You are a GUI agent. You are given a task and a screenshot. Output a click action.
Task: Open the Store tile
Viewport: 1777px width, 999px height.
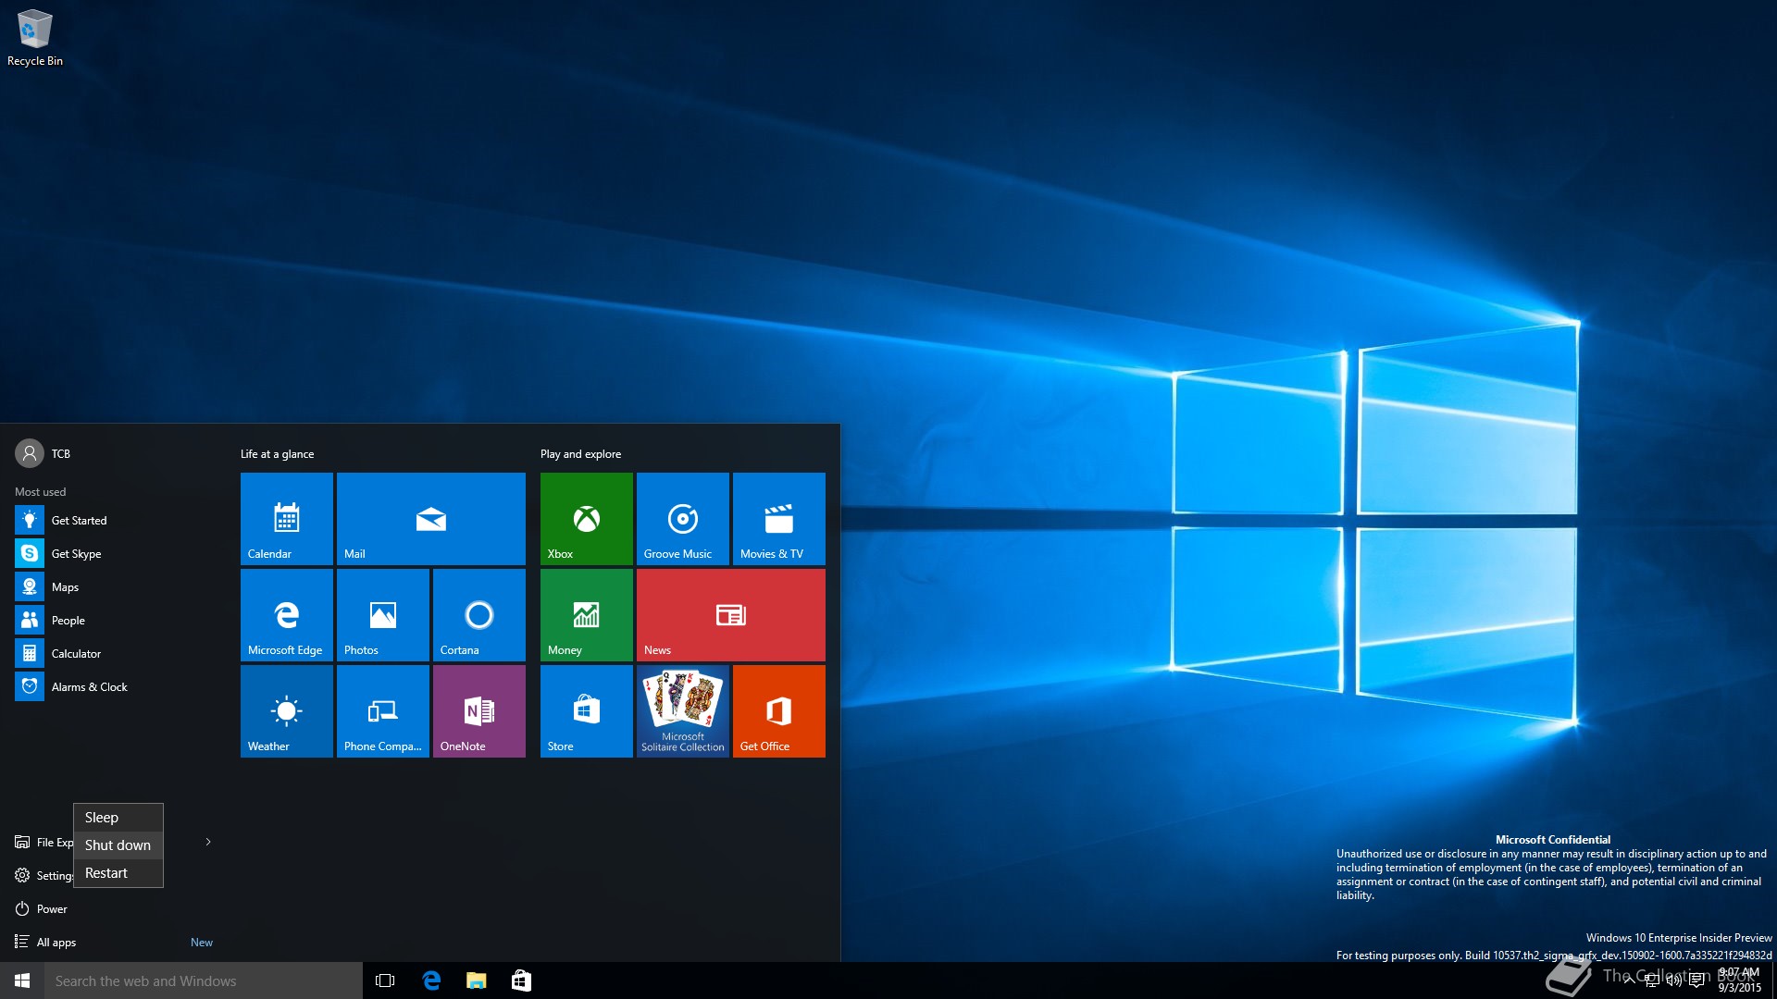click(587, 711)
